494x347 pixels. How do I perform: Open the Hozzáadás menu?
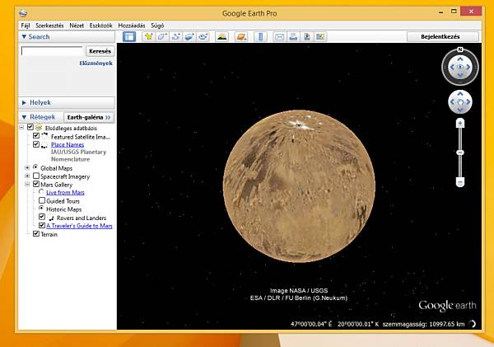coord(132,26)
